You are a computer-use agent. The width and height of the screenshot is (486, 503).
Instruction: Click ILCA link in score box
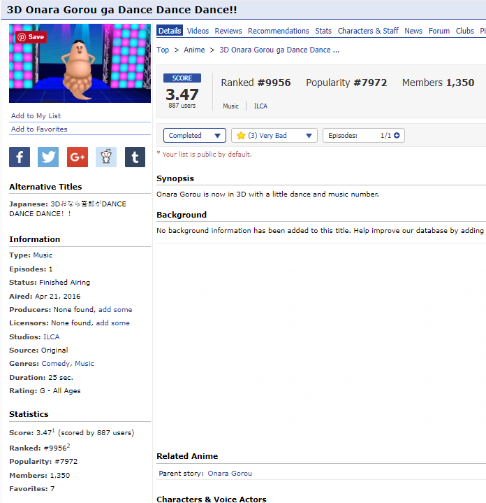[x=260, y=106]
